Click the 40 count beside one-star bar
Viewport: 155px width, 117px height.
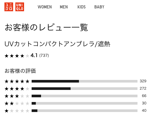(144, 110)
